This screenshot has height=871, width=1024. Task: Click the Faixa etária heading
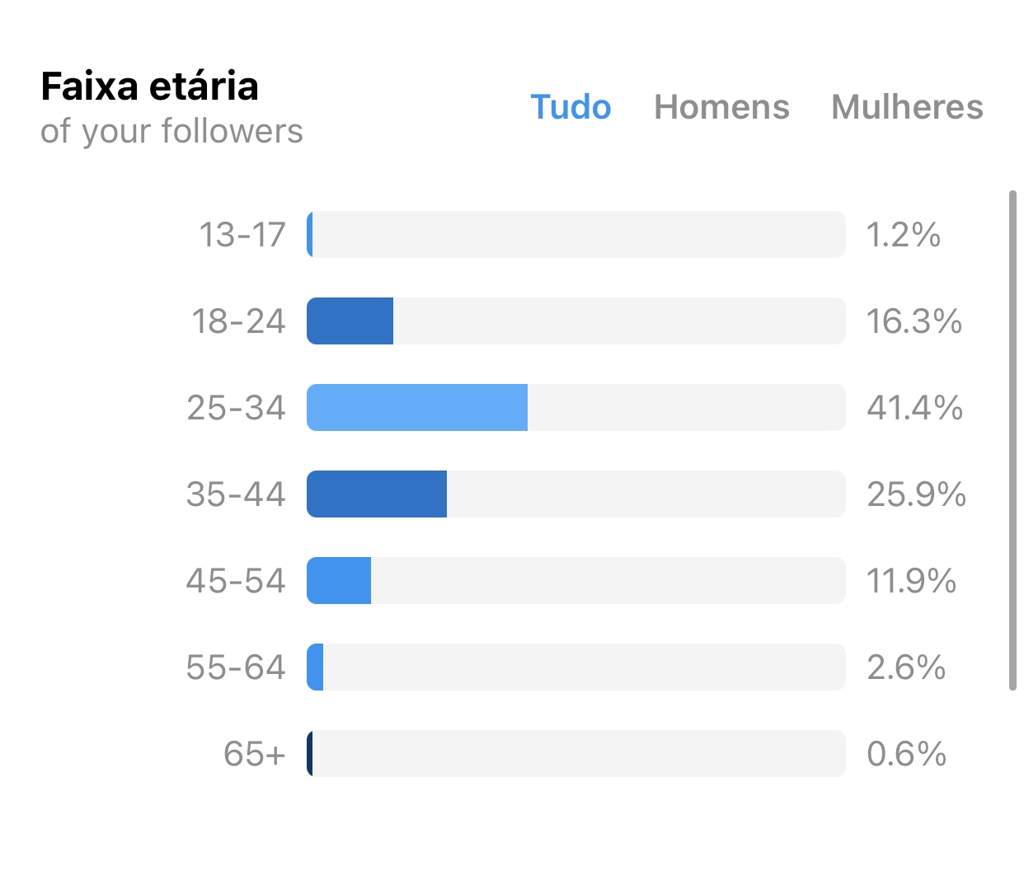149,87
